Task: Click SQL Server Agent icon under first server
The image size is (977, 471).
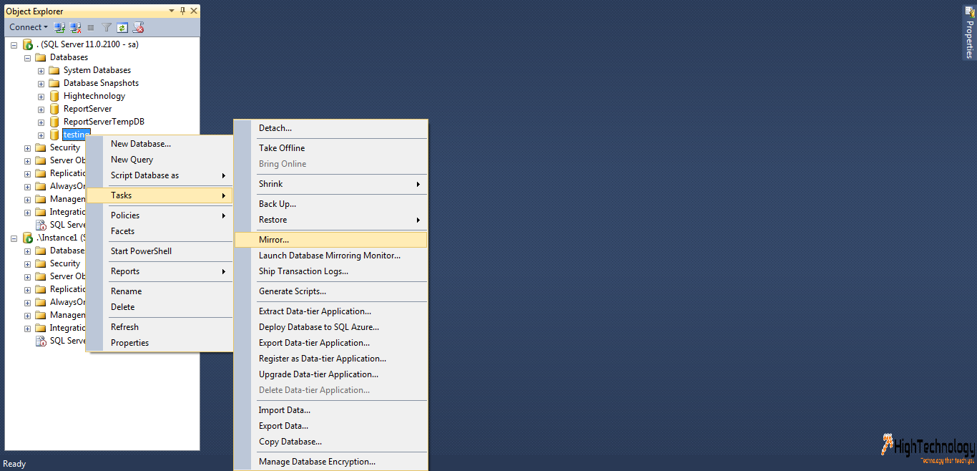Action: coord(41,225)
